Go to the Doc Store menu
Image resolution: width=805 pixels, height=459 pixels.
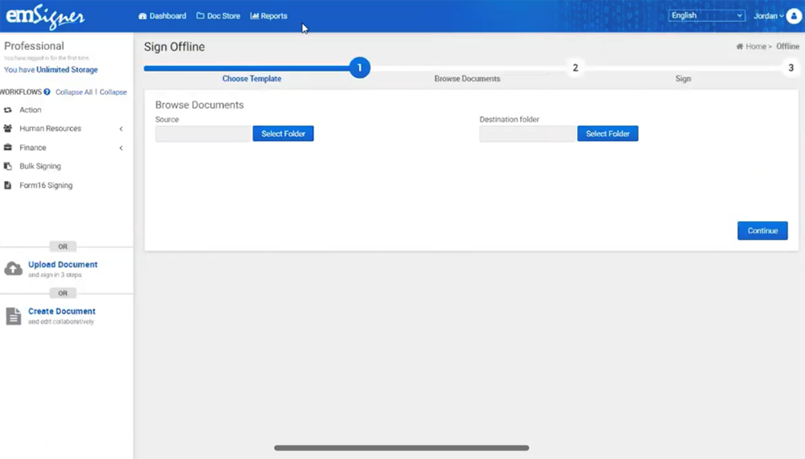click(218, 16)
